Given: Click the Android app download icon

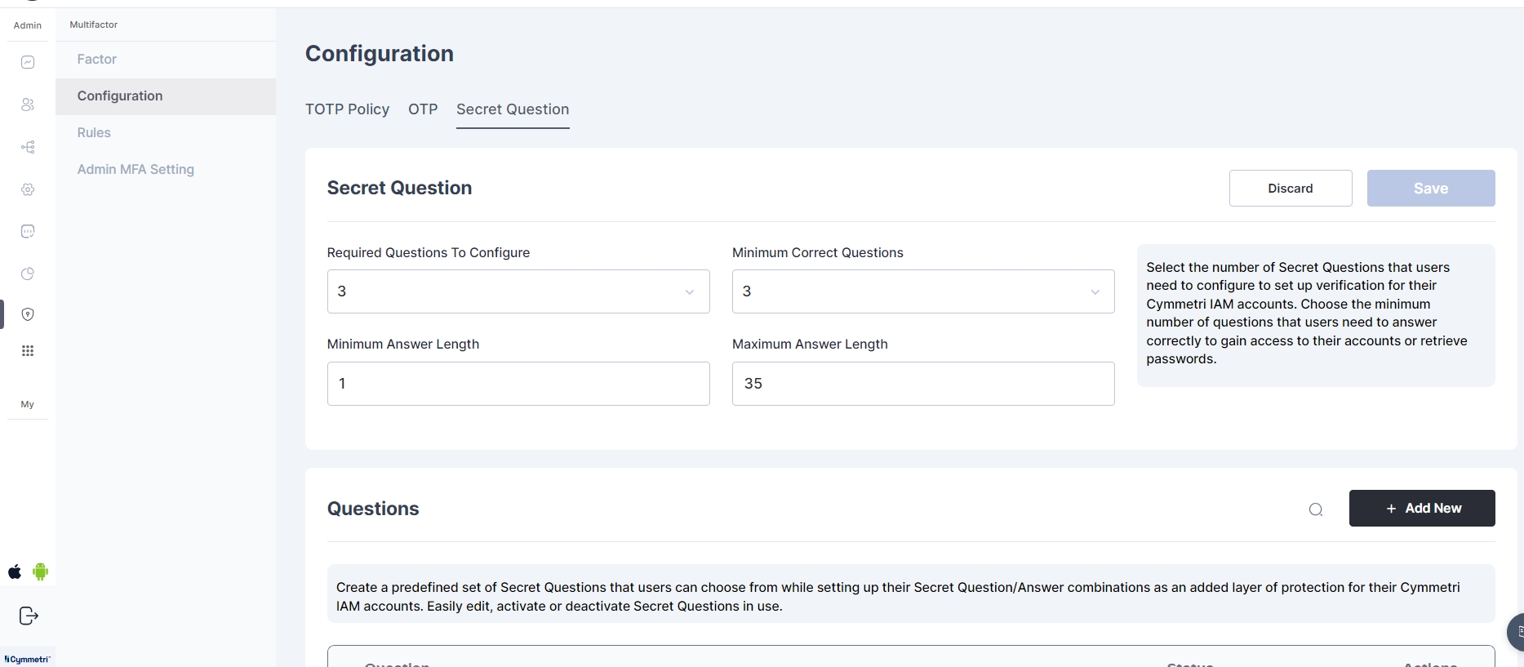Looking at the screenshot, I should pos(41,571).
